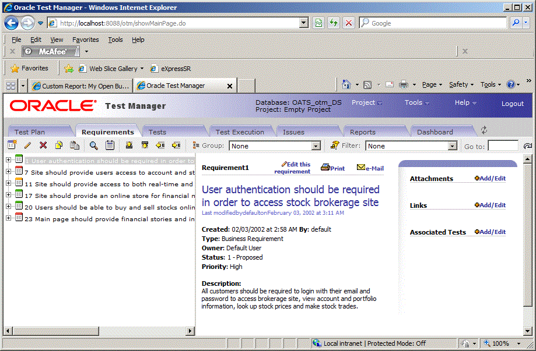This screenshot has height=351, width=536.
Task: Click the Print link
Action: [332, 168]
